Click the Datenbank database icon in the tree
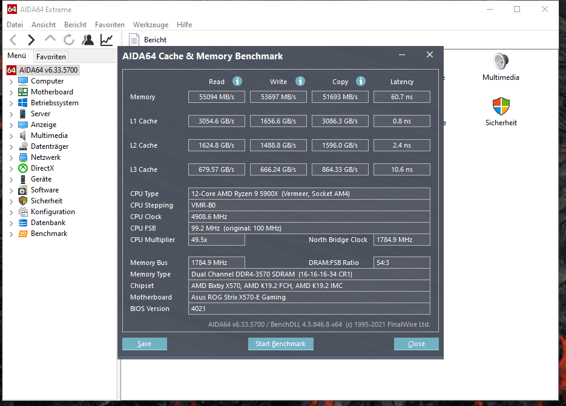Image resolution: width=566 pixels, height=406 pixels. pos(23,223)
